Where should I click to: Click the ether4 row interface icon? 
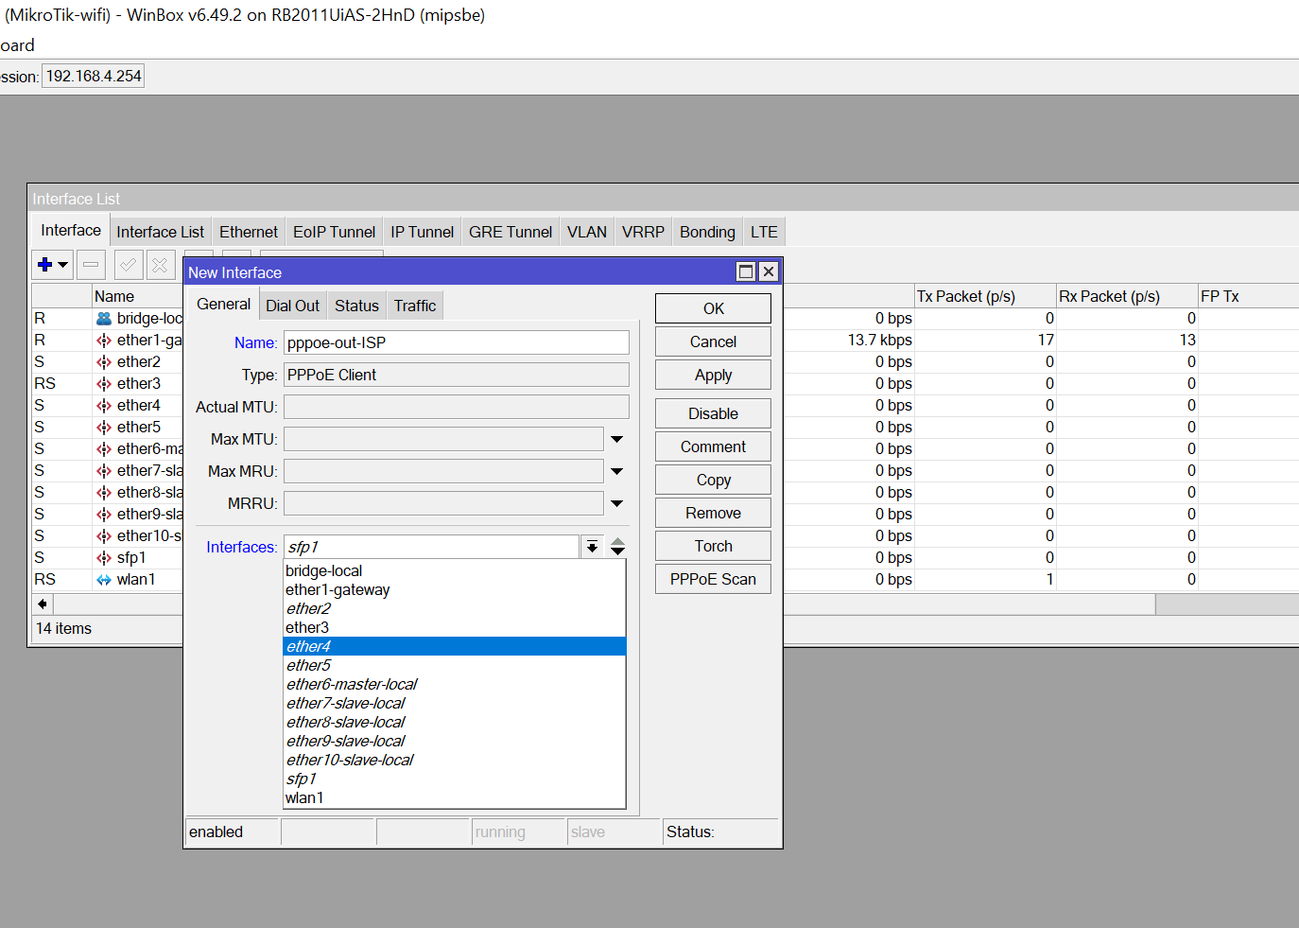104,406
